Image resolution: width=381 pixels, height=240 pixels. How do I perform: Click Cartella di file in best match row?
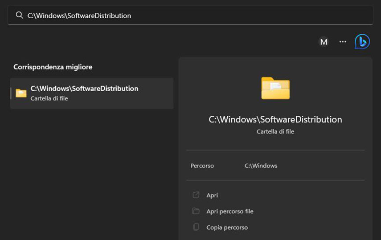[49, 98]
